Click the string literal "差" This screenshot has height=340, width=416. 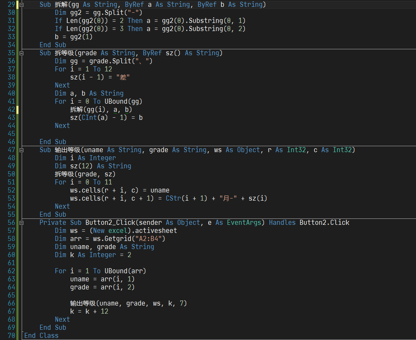click(123, 77)
